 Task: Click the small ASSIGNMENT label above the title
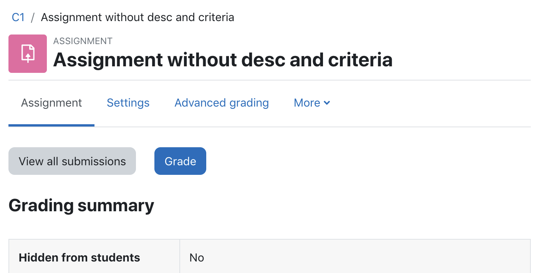[83, 41]
